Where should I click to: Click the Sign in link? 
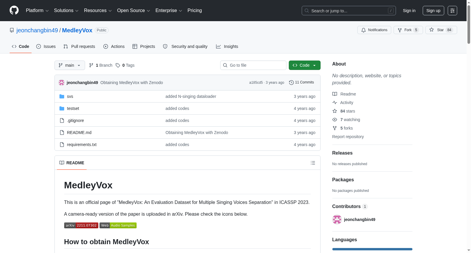pyautogui.click(x=409, y=11)
